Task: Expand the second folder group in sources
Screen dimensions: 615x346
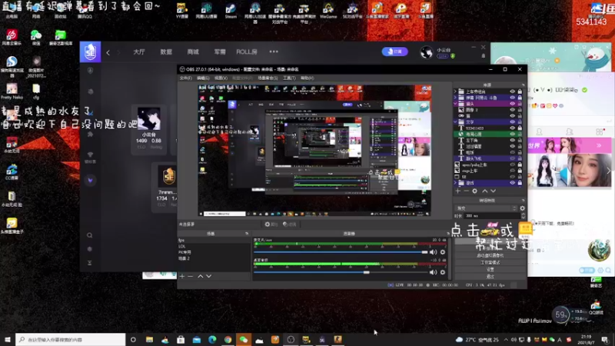Action: tap(455, 98)
